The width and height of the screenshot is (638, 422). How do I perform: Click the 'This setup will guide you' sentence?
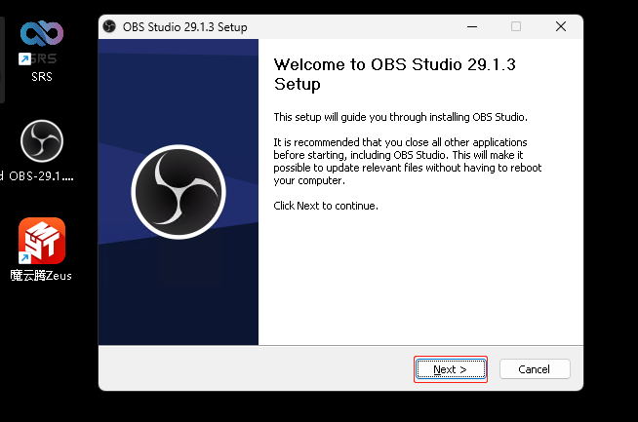tap(400, 117)
